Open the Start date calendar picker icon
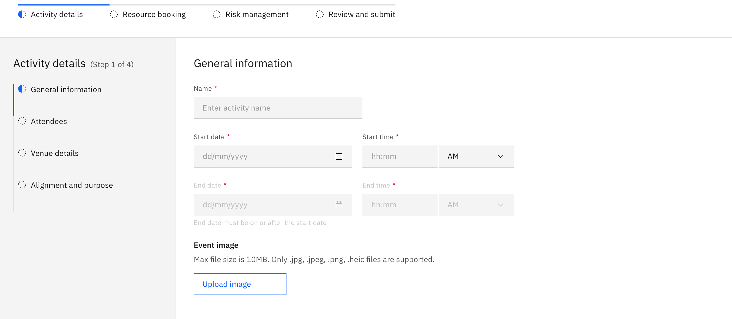 click(339, 156)
